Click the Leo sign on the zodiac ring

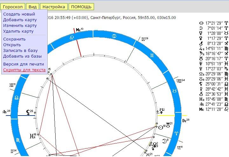[x=72, y=38]
